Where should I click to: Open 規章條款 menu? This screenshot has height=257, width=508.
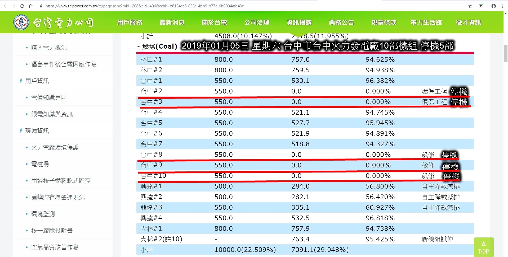(384, 22)
